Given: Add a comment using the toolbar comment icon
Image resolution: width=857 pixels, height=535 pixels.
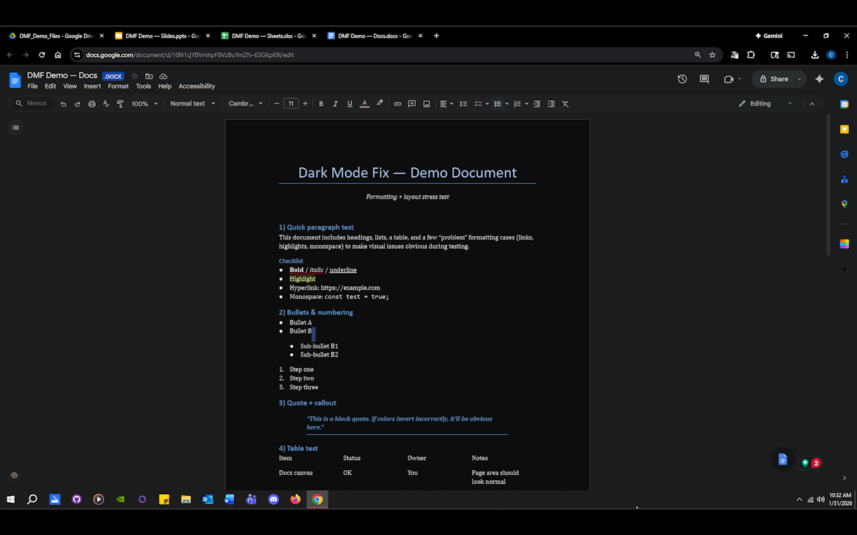Looking at the screenshot, I should tap(412, 104).
